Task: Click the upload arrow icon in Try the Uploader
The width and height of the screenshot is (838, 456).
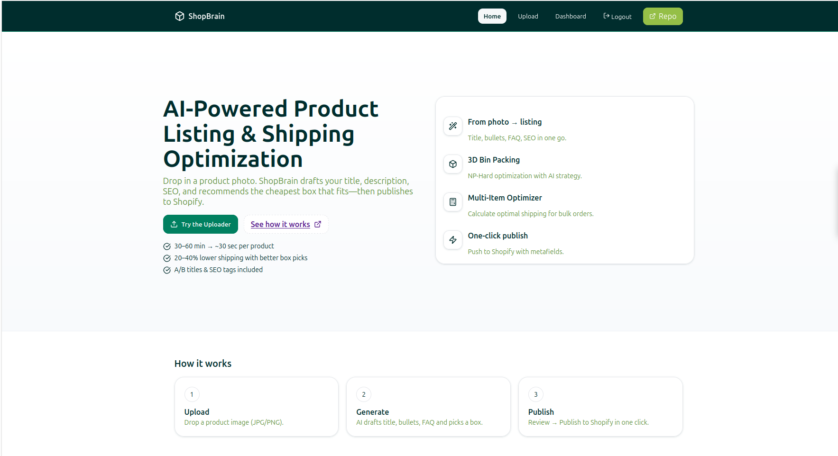Action: pyautogui.click(x=174, y=224)
